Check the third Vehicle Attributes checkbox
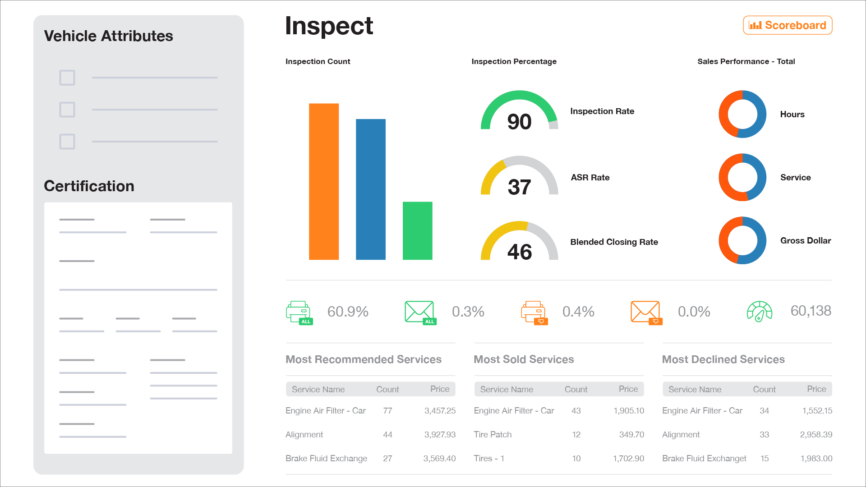 click(x=67, y=142)
